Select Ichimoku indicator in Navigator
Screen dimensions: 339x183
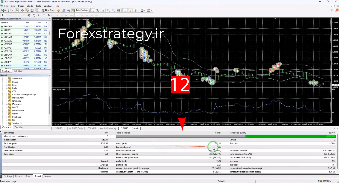17,101
